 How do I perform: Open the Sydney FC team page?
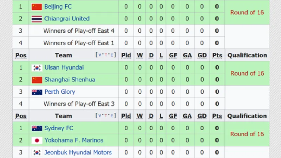pos(59,129)
